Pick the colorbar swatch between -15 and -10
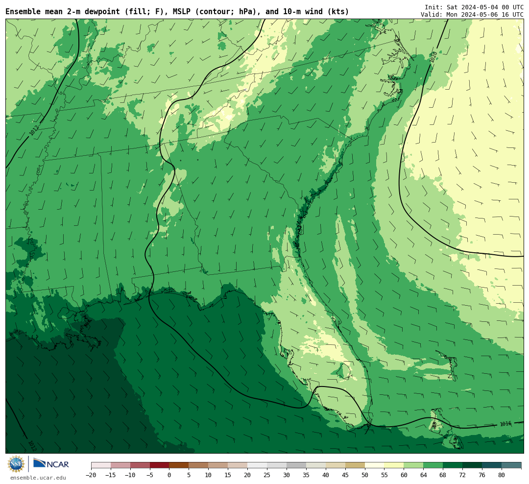 (x=120, y=465)
